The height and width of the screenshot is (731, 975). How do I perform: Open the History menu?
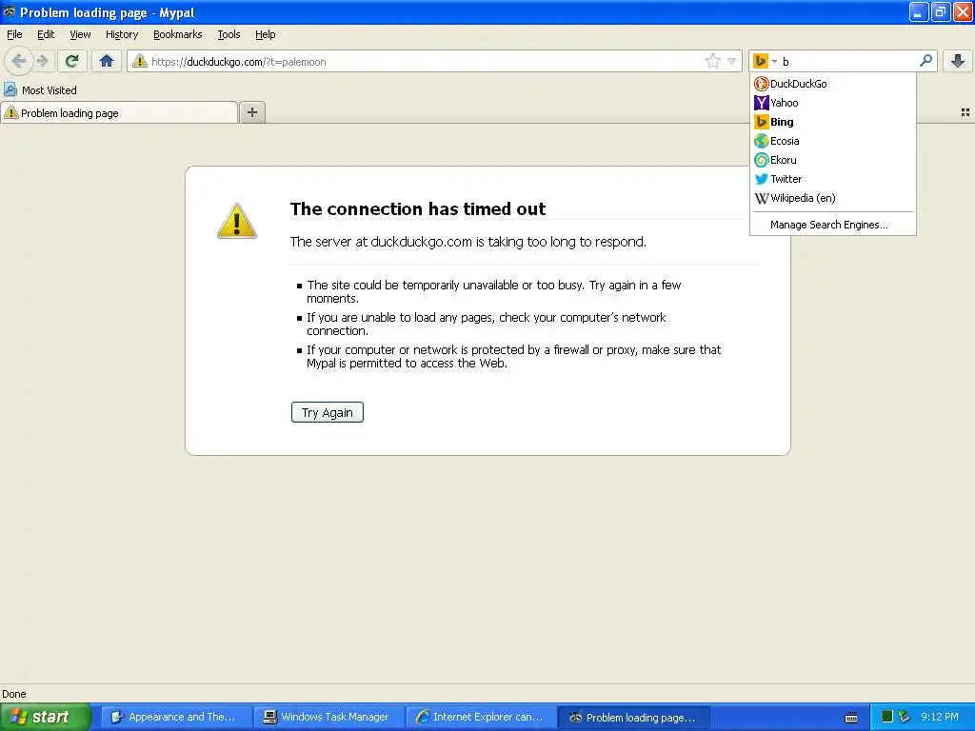pyautogui.click(x=121, y=34)
